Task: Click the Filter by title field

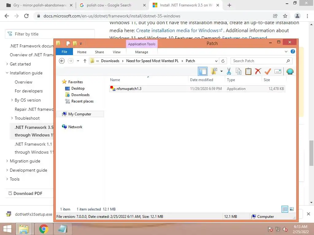Action: [50, 34]
